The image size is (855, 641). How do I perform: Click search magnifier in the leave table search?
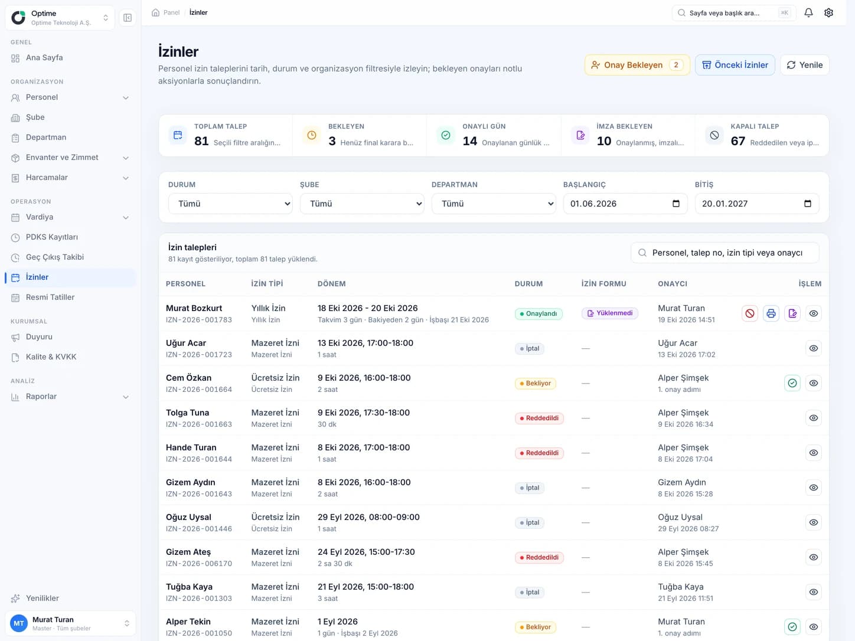click(x=642, y=253)
